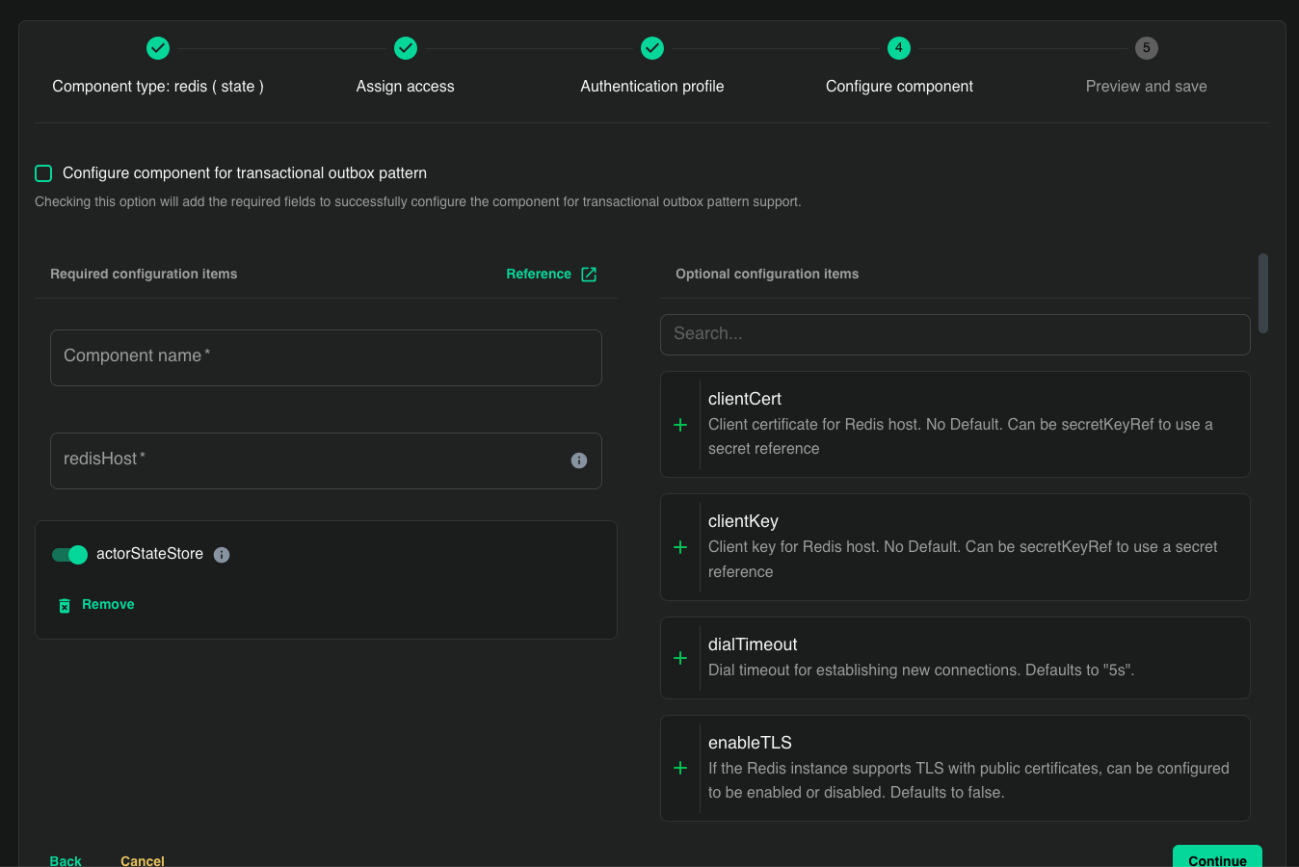Click the trash icon next to Remove
Viewport: 1299px width, 867px height.
[x=65, y=605]
